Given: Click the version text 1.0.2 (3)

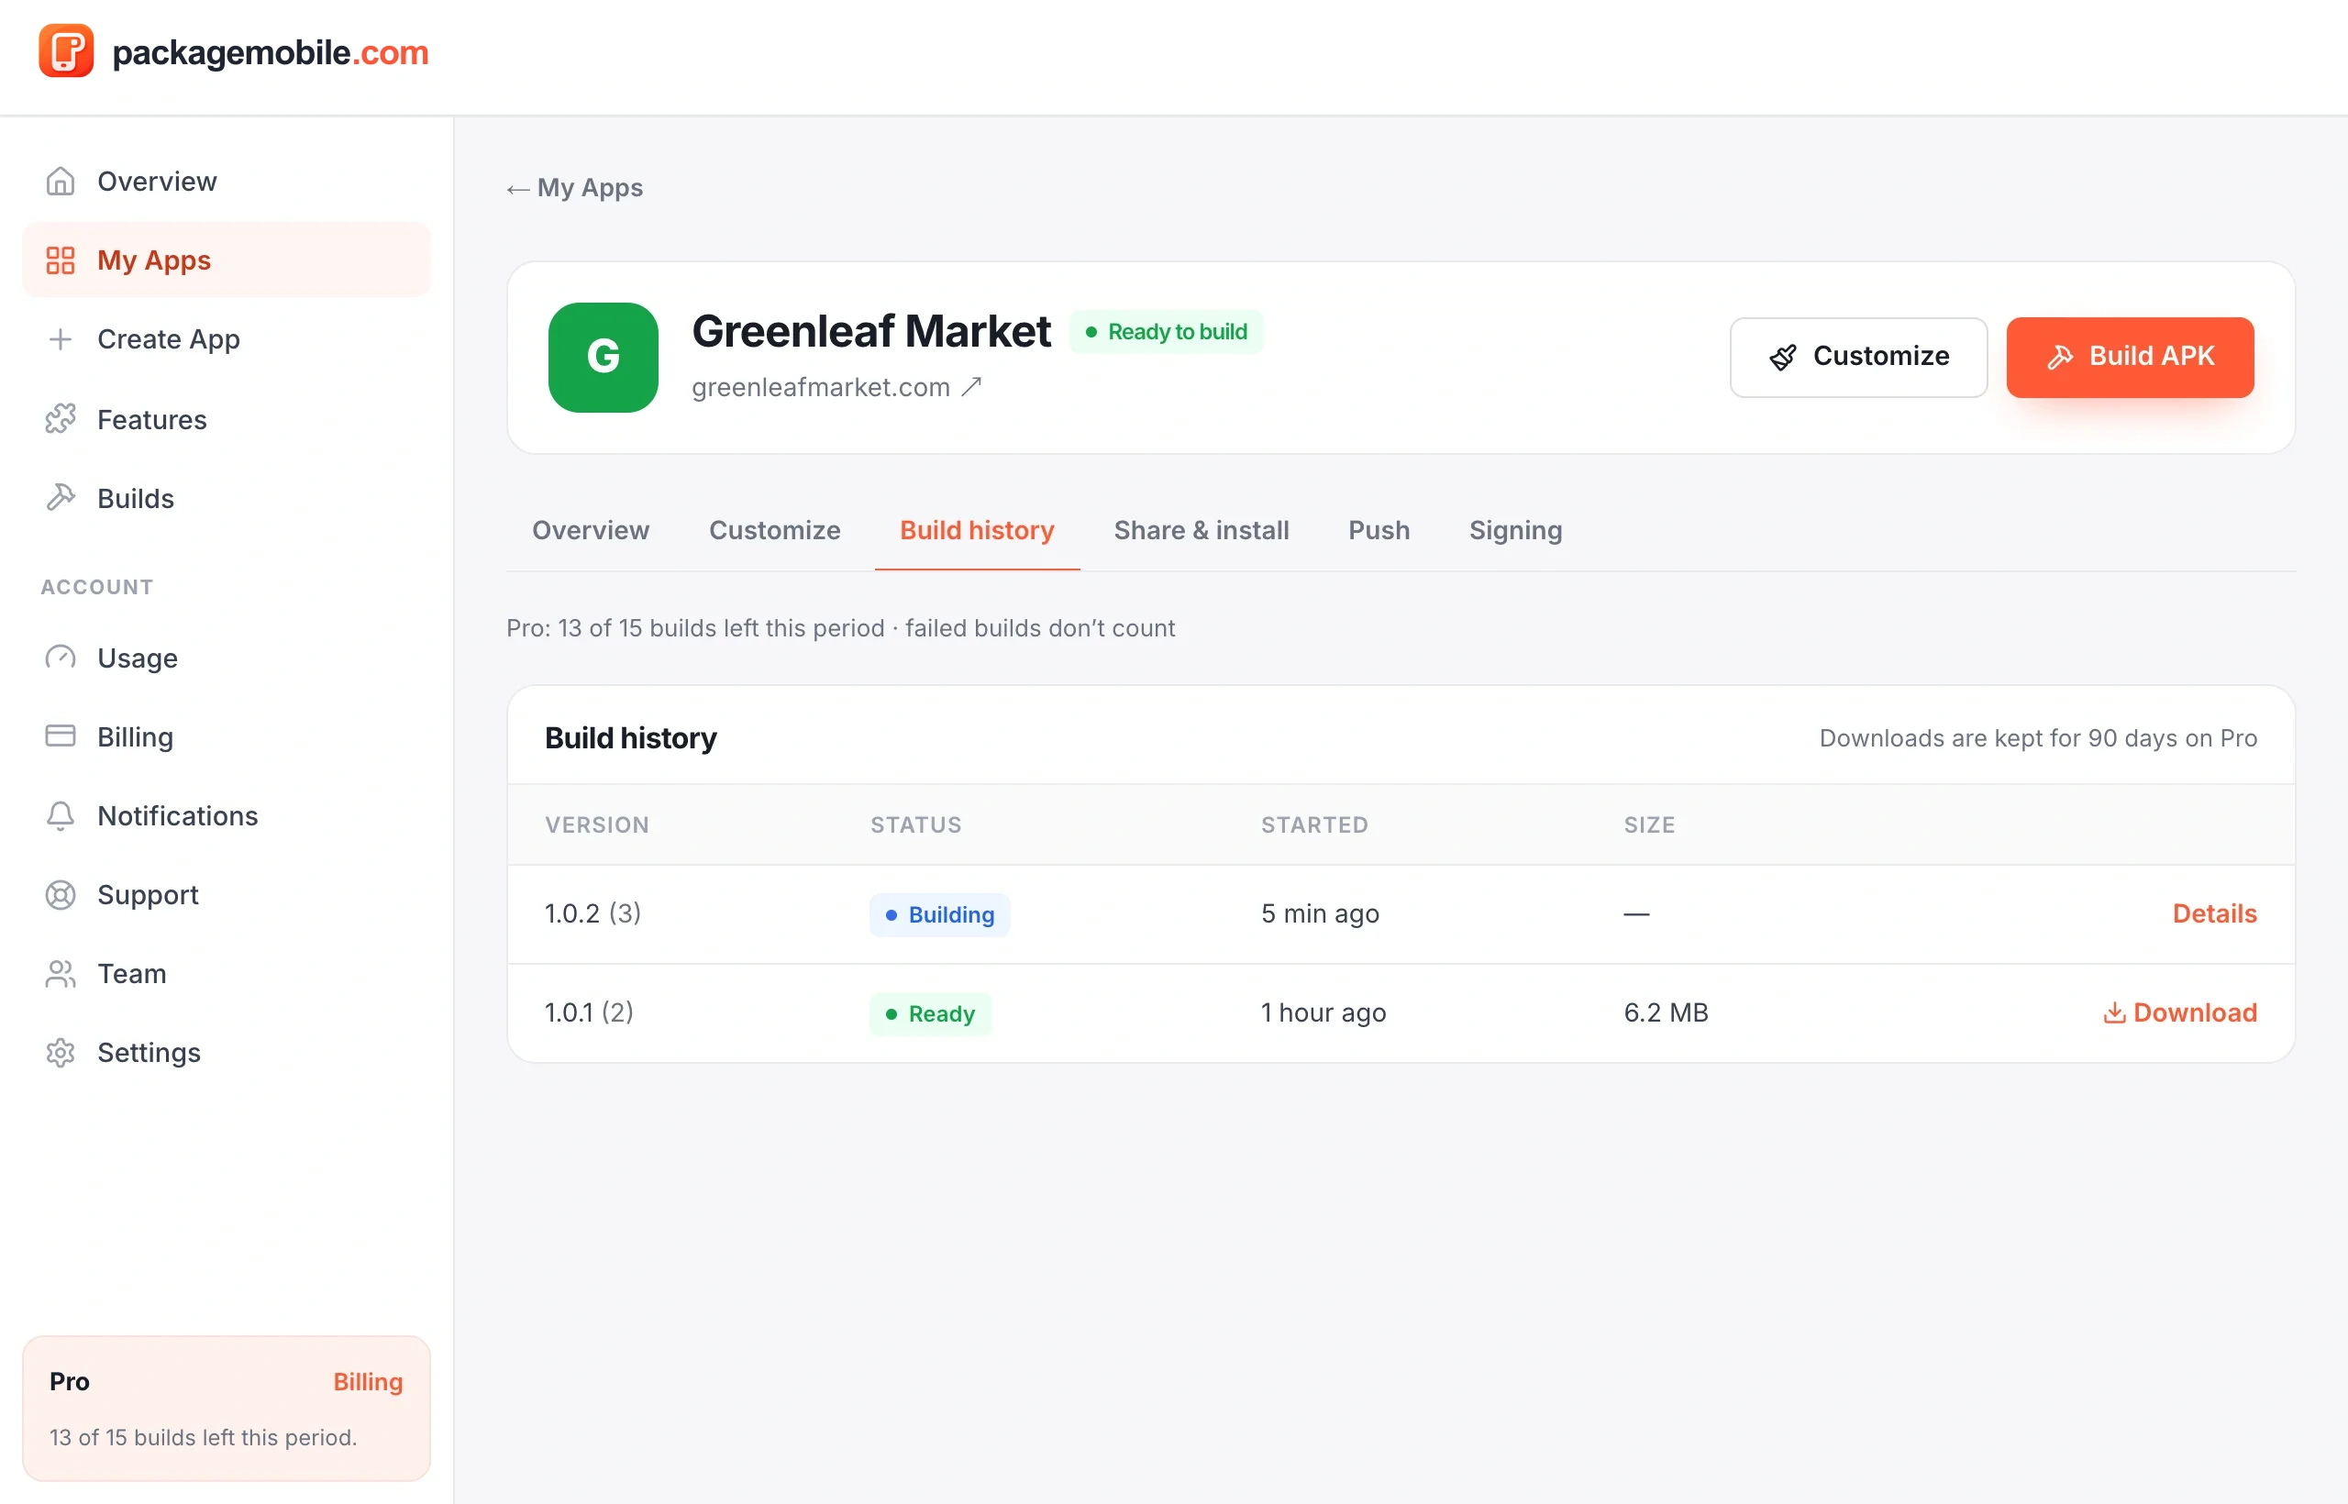Looking at the screenshot, I should 593,913.
